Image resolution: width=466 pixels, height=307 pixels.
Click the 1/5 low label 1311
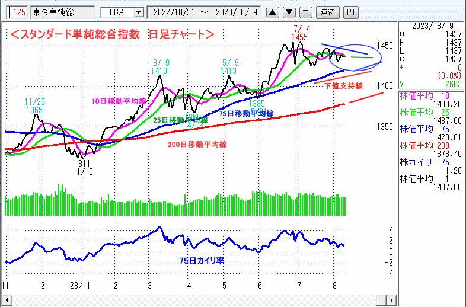84,163
